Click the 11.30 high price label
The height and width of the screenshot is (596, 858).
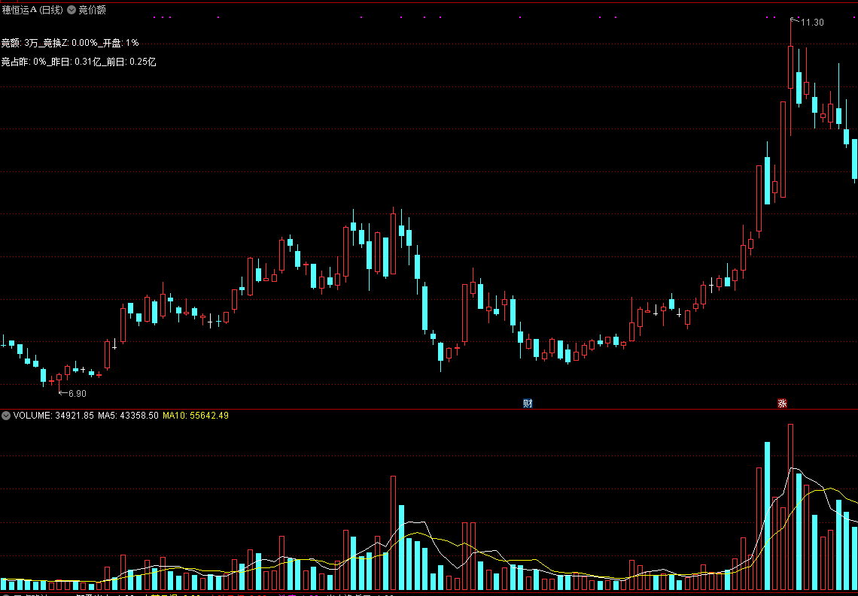click(812, 23)
